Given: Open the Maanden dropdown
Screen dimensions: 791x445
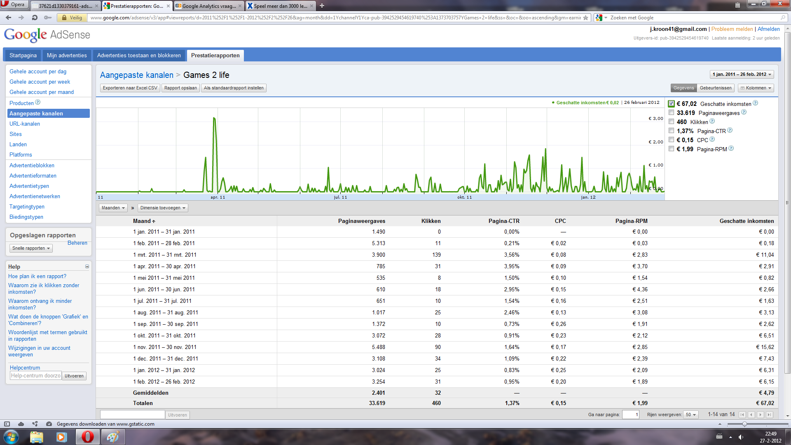Looking at the screenshot, I should [113, 208].
